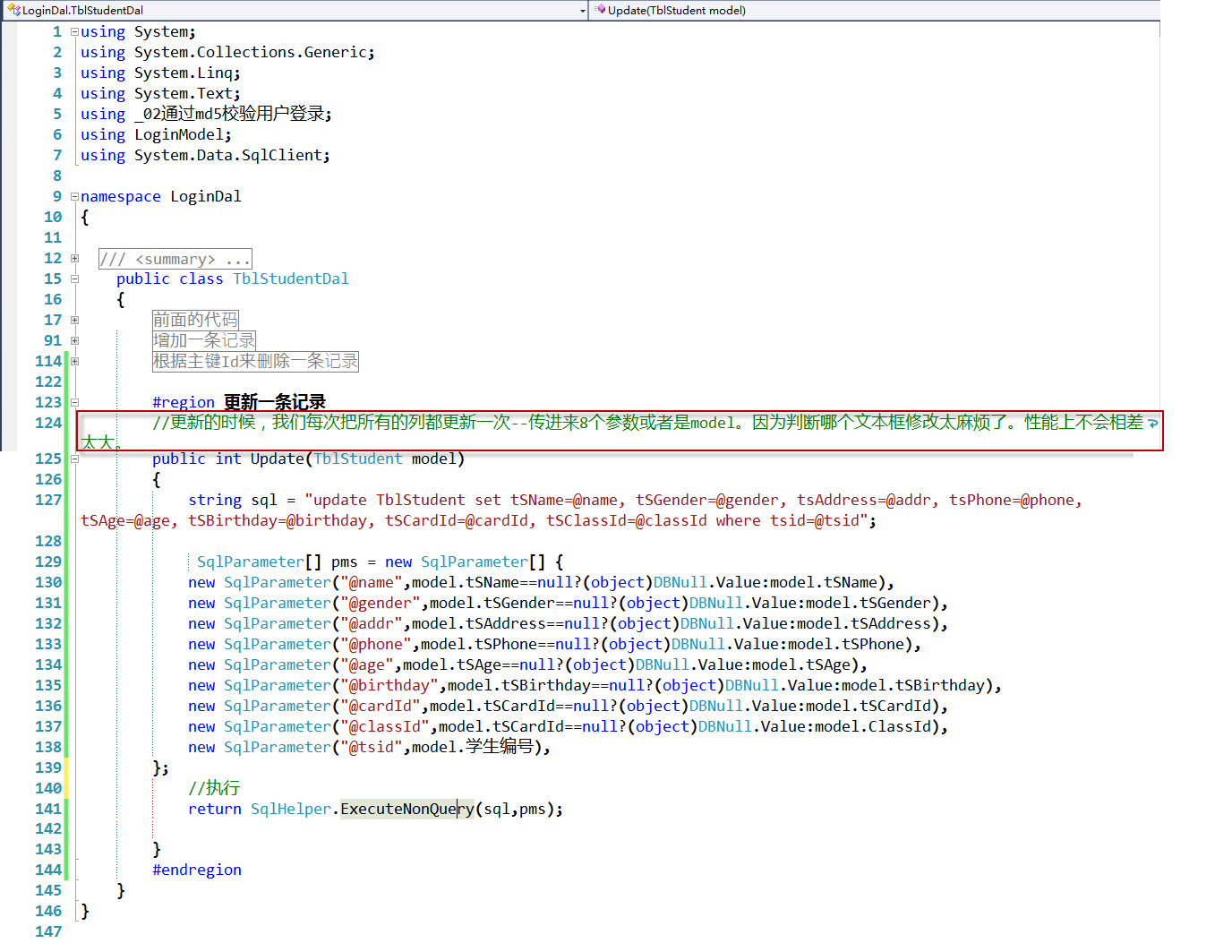Click the method icon beside Update(TblStudent model)
The height and width of the screenshot is (943, 1232).
(x=600, y=11)
